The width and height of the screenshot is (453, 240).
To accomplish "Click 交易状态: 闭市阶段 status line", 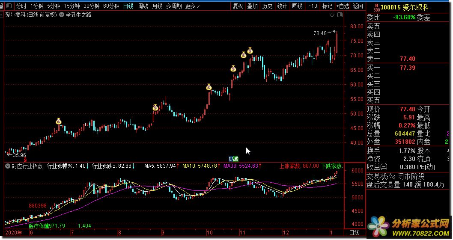I will coord(396,176).
